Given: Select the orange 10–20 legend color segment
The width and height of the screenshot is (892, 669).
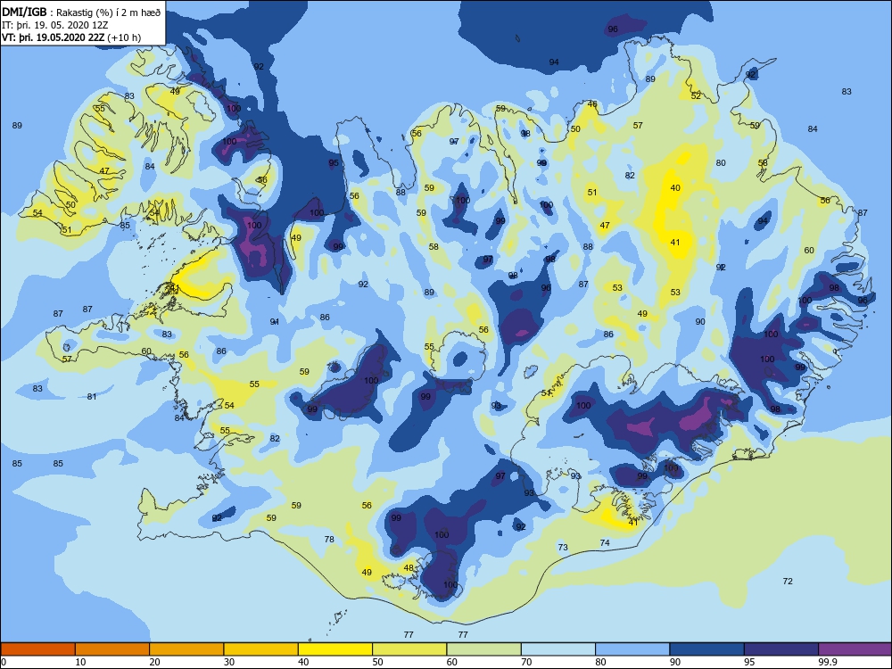Looking at the screenshot, I should pos(112,649).
